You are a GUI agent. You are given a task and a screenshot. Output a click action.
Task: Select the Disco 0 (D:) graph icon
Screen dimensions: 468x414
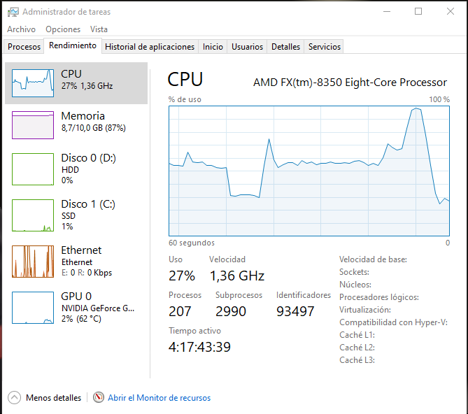[x=33, y=169]
